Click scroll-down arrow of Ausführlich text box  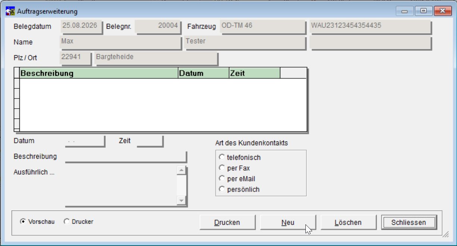click(x=181, y=200)
